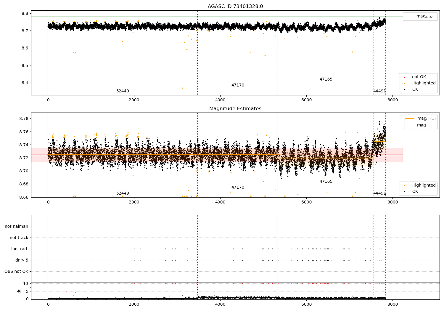Click the 4000 x-axis tick under Magnitude Estimates plot

[220, 202]
